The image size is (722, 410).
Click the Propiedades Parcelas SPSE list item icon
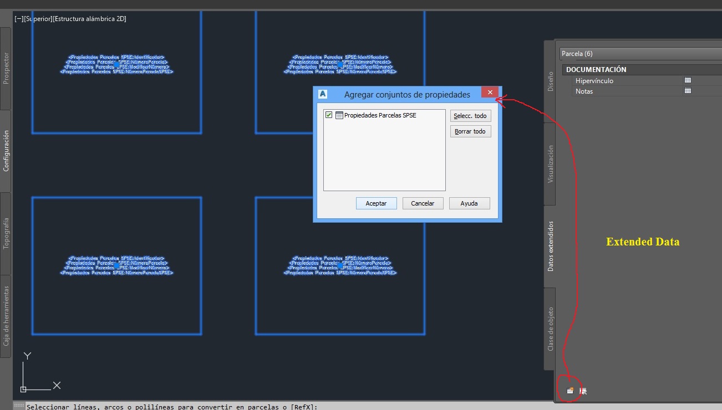click(339, 115)
